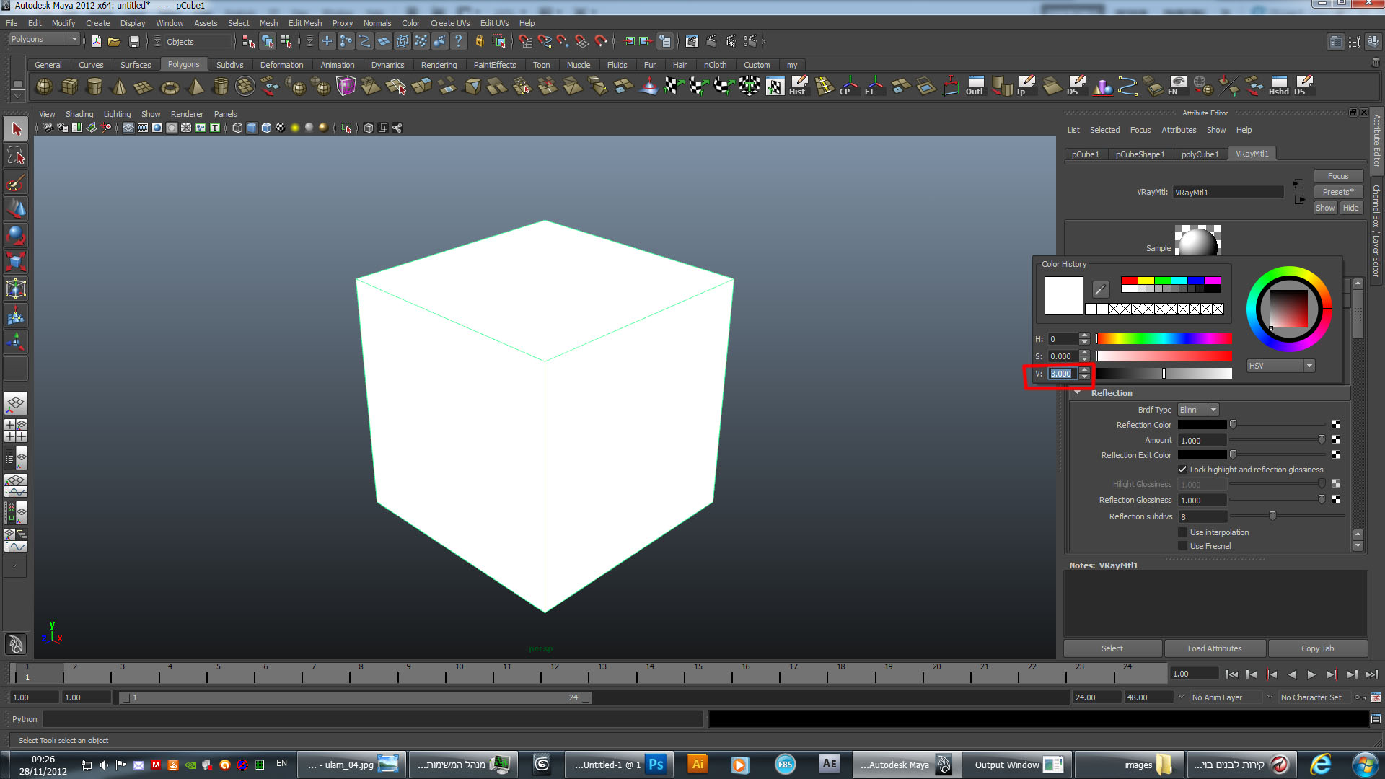Click the Load Attributes button
This screenshot has height=779, width=1385.
[x=1215, y=648]
